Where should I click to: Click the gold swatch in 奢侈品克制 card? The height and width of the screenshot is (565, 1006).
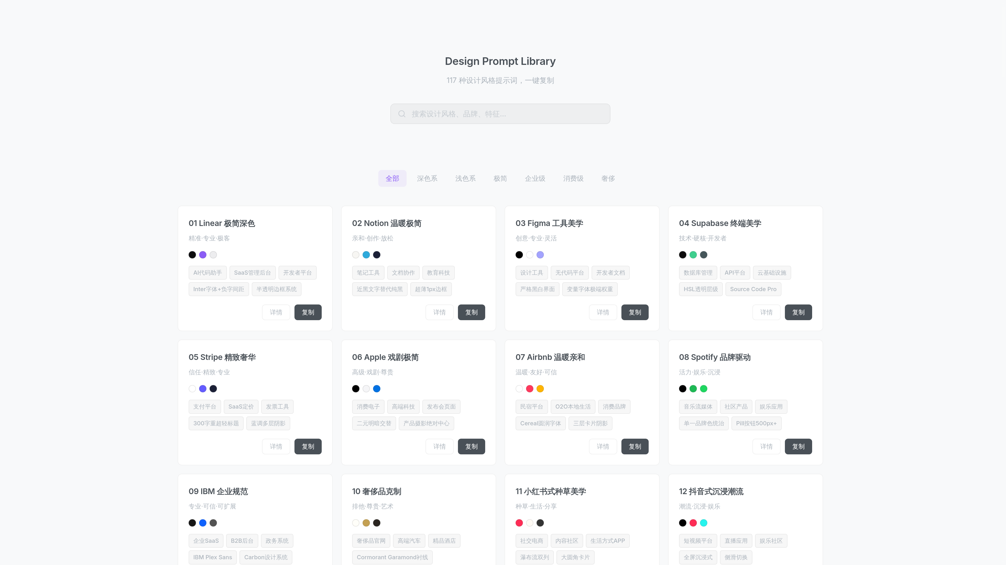366,523
